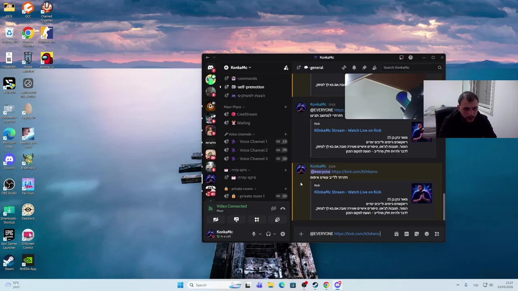Screen dimensions: 518x291
Task: Click the invite members icon beside KonkaMc
Action: tap(286, 67)
